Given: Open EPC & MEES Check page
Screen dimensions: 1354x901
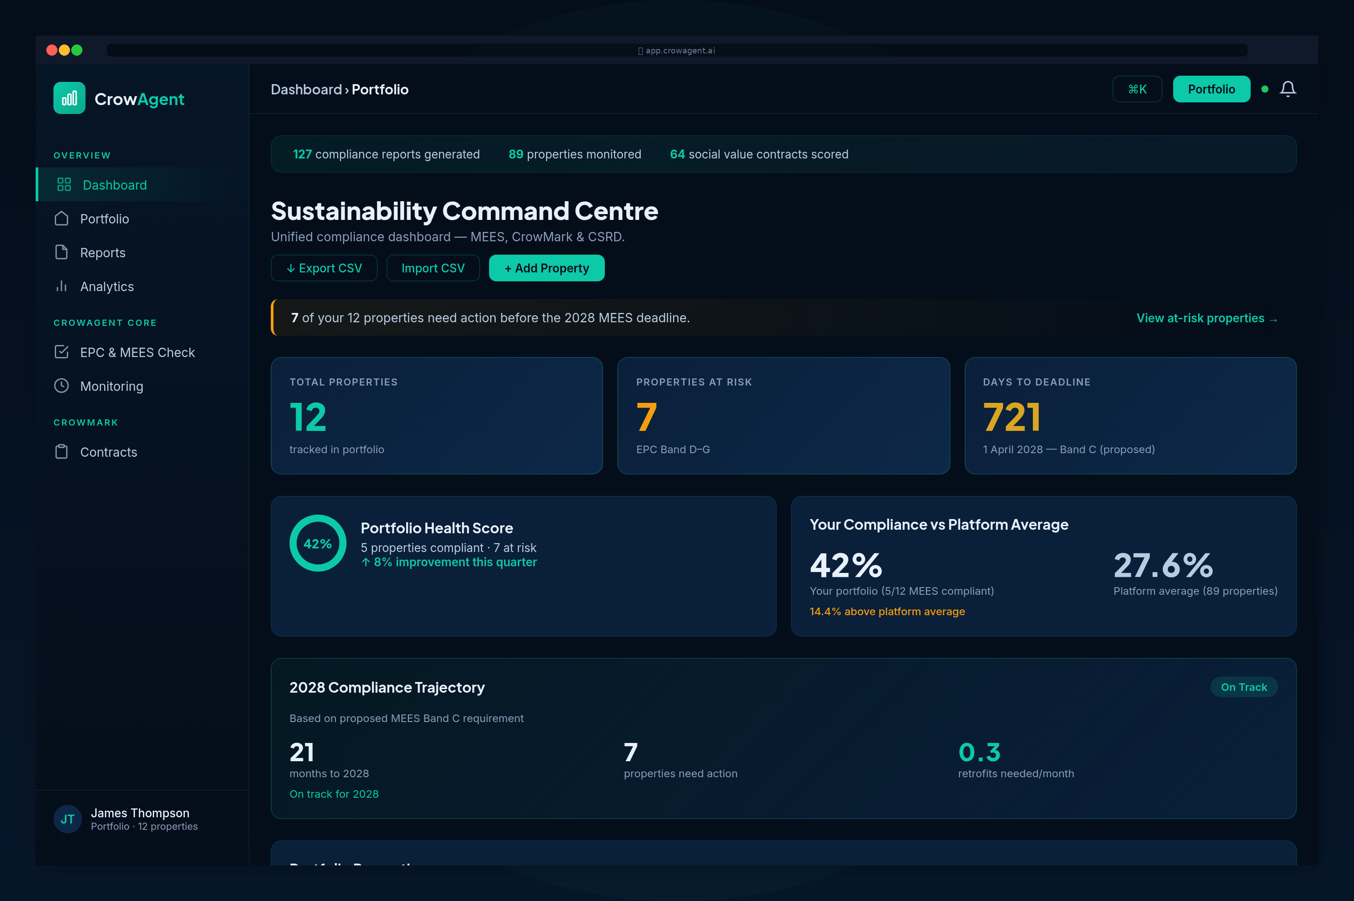Looking at the screenshot, I should pyautogui.click(x=142, y=352).
